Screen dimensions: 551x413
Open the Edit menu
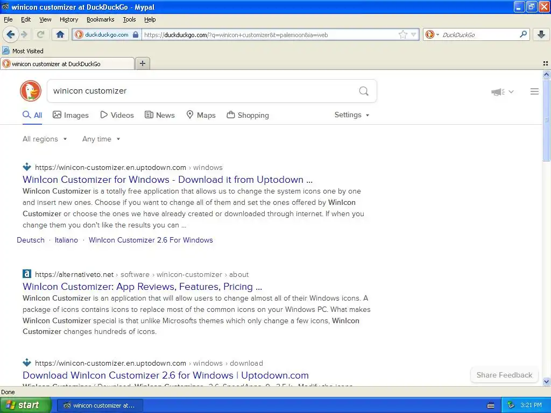pos(26,19)
